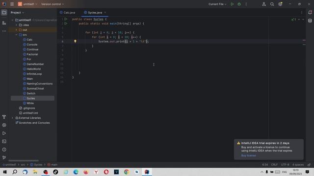314x176 pixels.
Task: Debug the current file
Action: pos(239,4)
